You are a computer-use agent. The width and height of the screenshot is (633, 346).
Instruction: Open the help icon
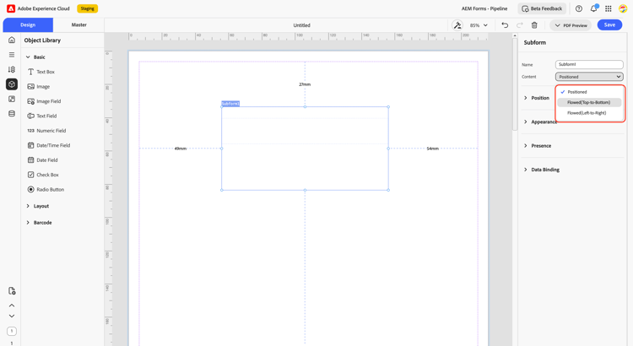(579, 8)
